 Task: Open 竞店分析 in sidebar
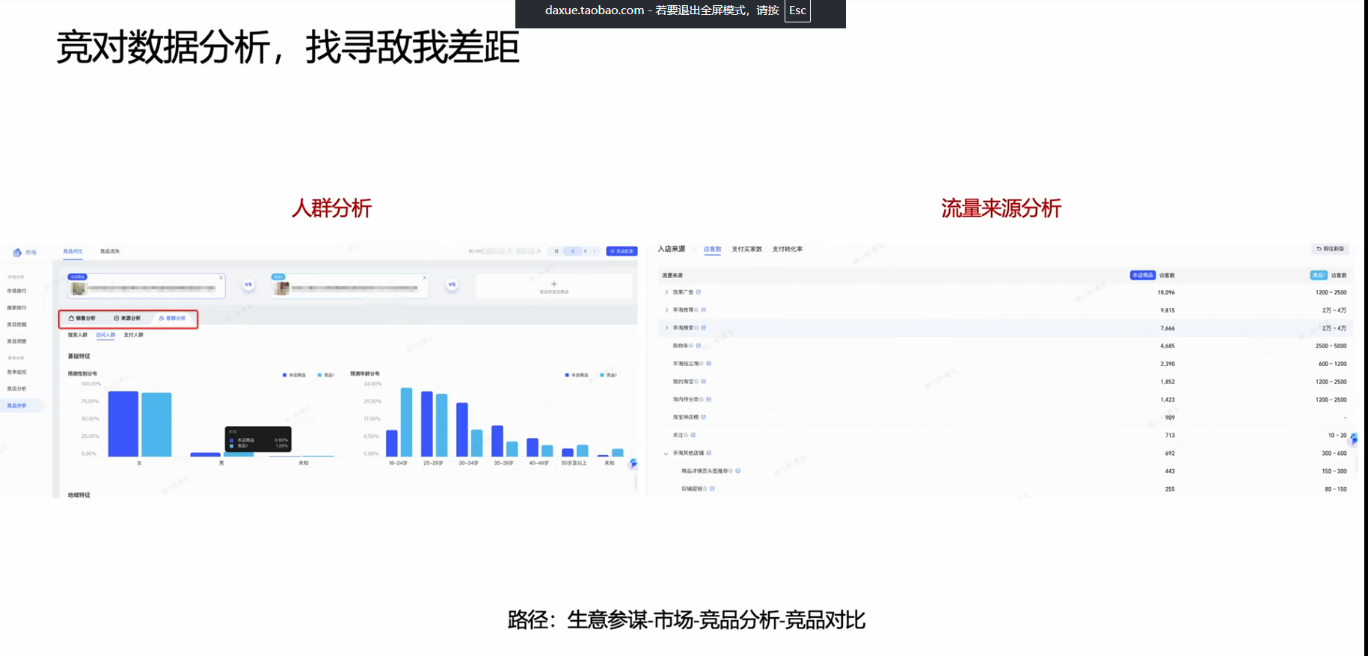point(16,389)
